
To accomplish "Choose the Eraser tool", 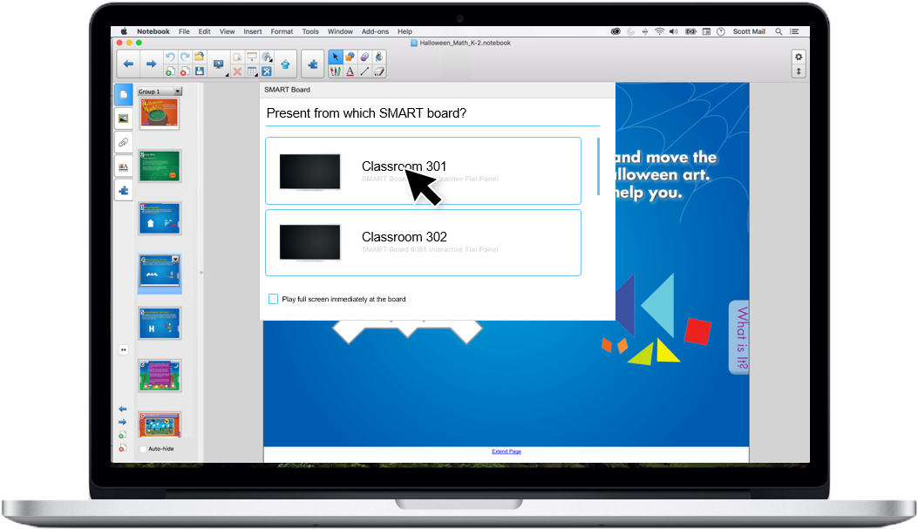I will pyautogui.click(x=378, y=71).
